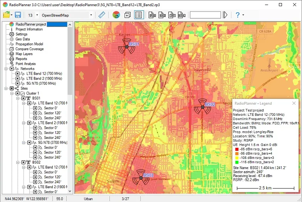Image resolution: width=302 pixels, height=202 pixels.
Task: Close the RadioPlanner Legend panel
Action: 294,103
